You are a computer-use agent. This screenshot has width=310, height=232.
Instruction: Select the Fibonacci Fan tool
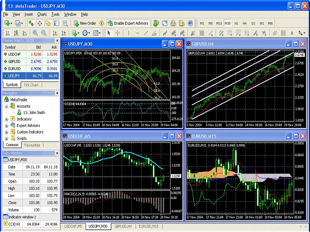point(255,33)
